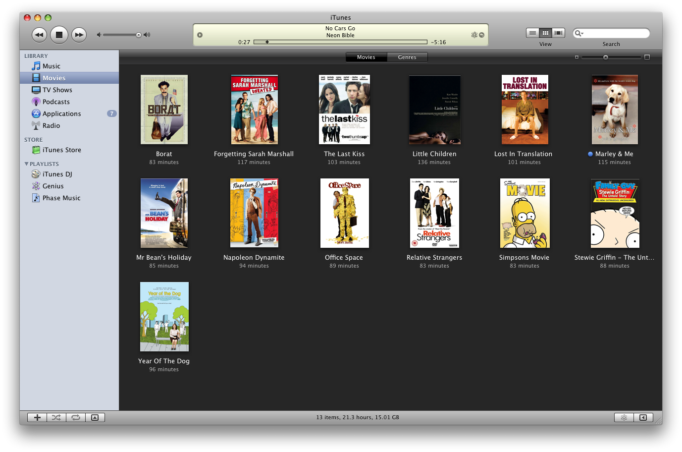Click the Search input field

pos(611,33)
